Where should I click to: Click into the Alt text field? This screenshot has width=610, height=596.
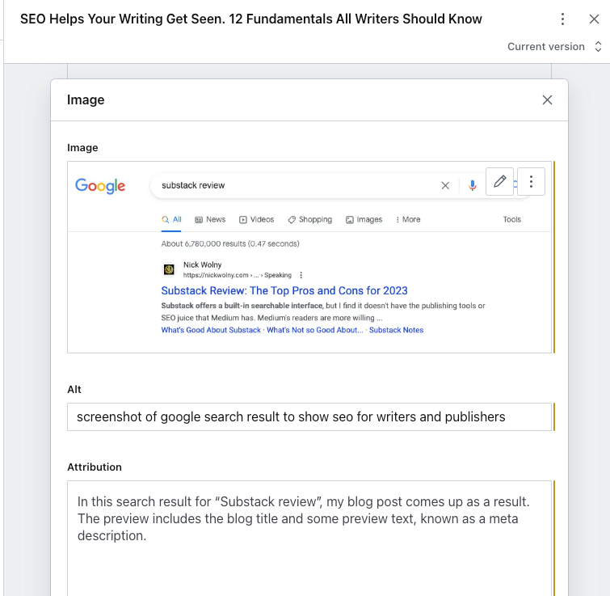tap(309, 417)
